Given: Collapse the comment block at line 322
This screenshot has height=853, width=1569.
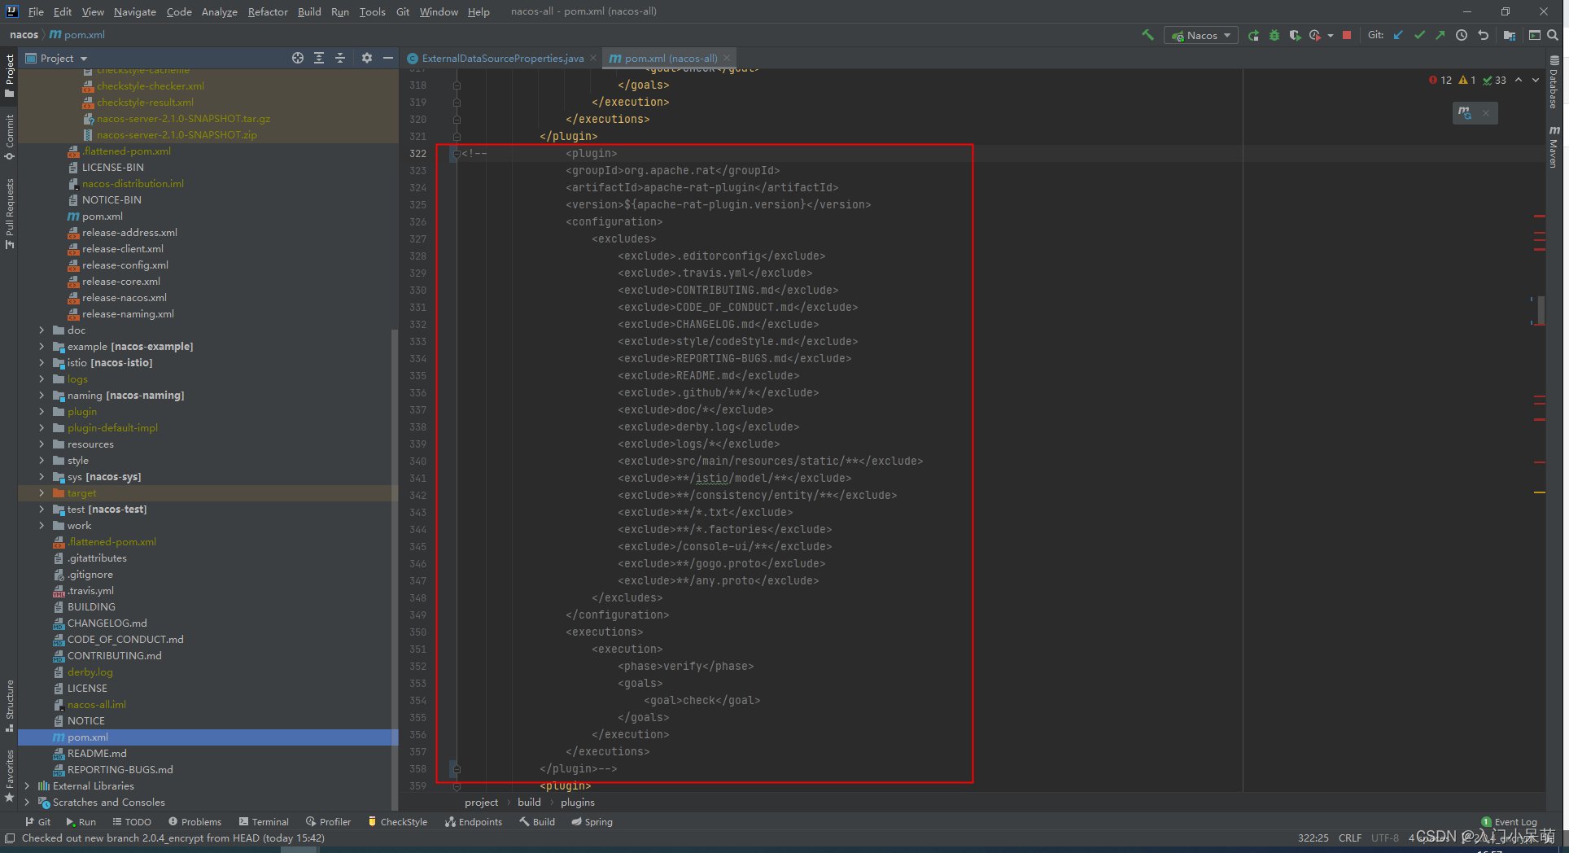Looking at the screenshot, I should pyautogui.click(x=457, y=153).
